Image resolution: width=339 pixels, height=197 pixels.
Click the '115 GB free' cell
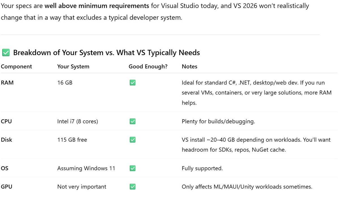click(x=72, y=140)
